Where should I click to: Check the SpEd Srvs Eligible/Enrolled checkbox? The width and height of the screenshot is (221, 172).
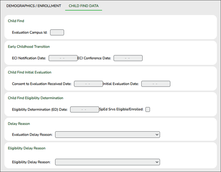point(148,109)
